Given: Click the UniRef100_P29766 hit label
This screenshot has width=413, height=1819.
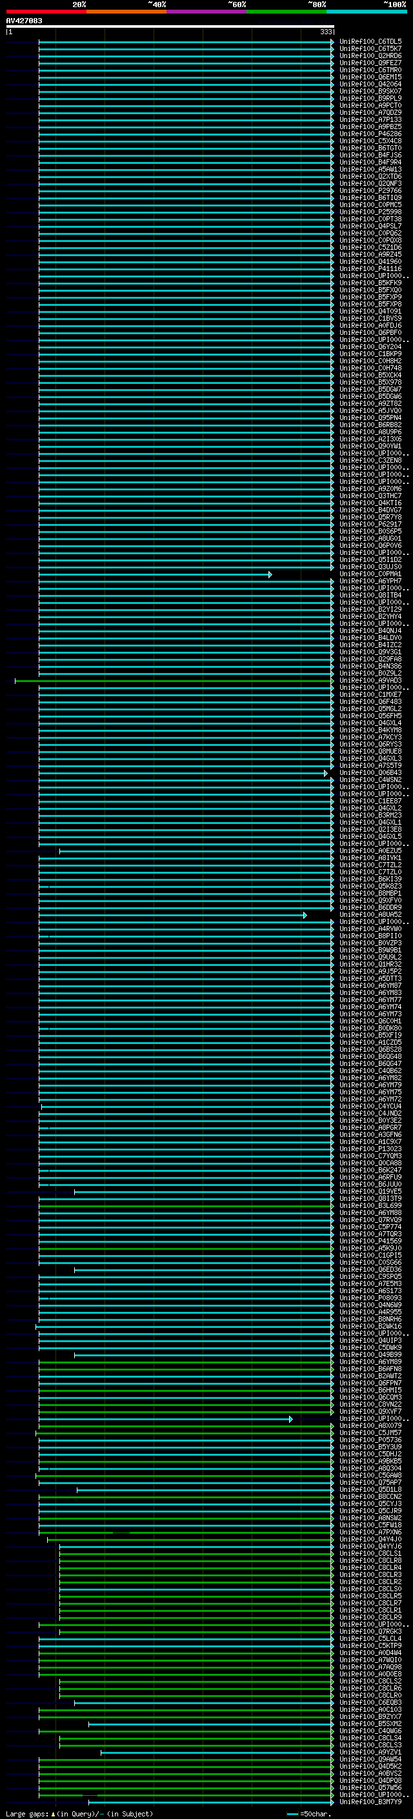Looking at the screenshot, I should 370,190.
